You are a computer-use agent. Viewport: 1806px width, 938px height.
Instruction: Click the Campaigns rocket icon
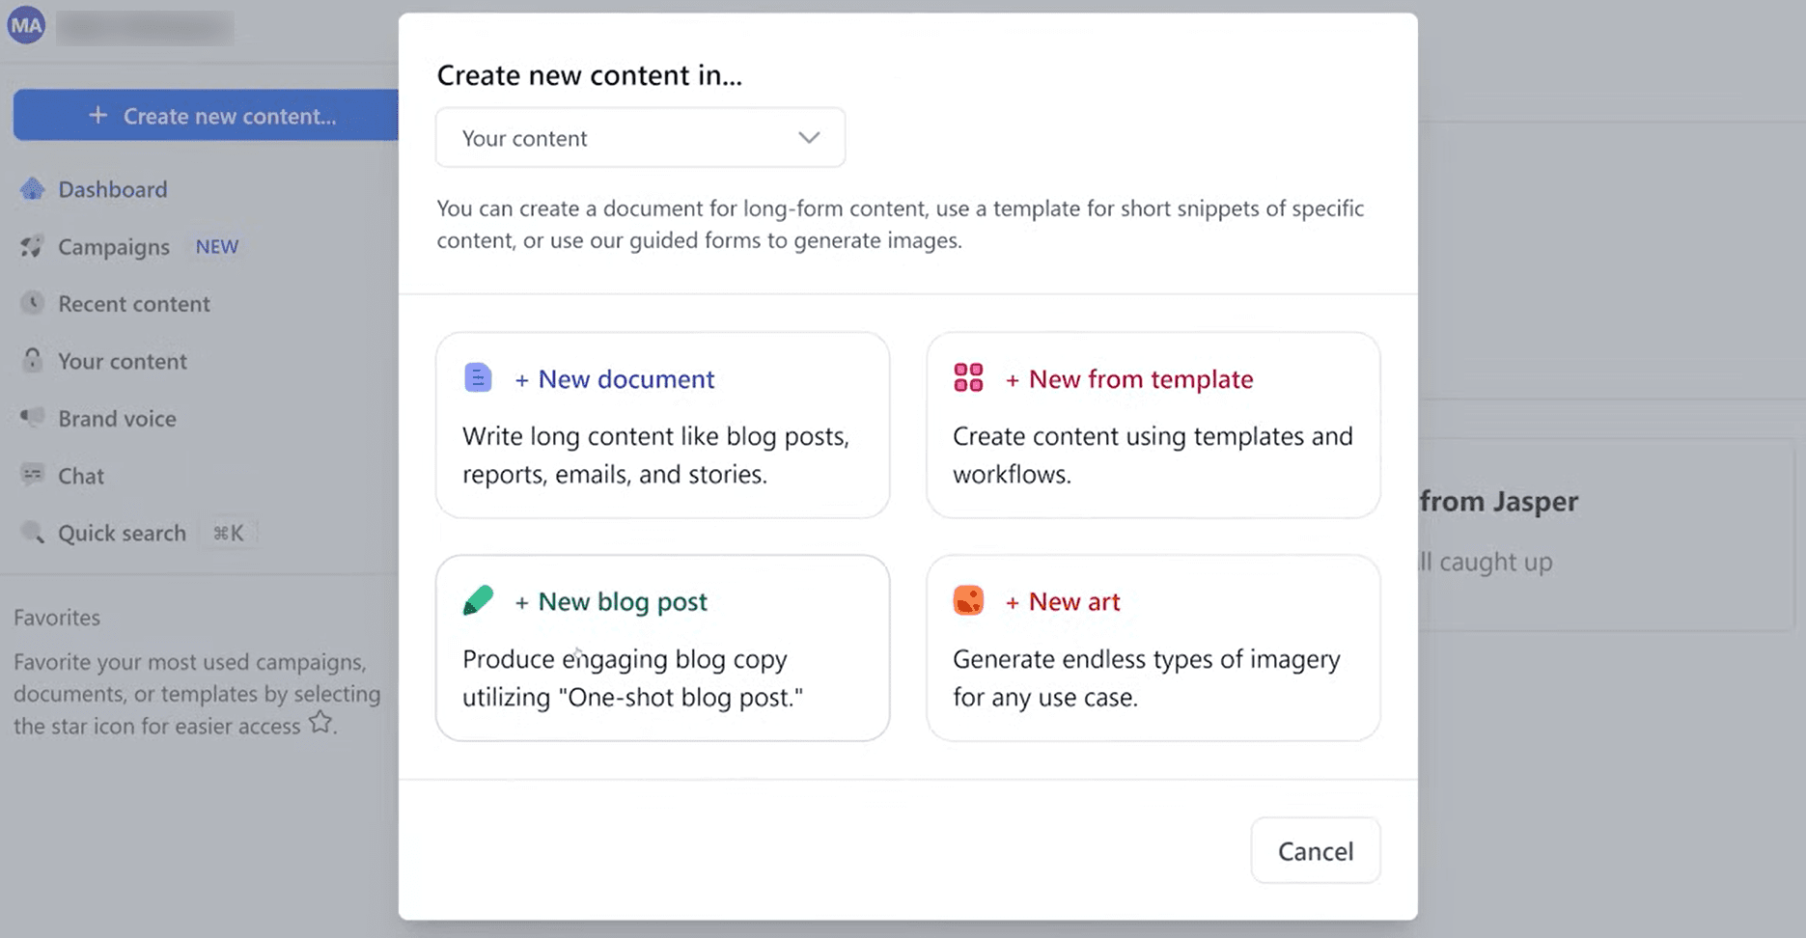tap(33, 247)
